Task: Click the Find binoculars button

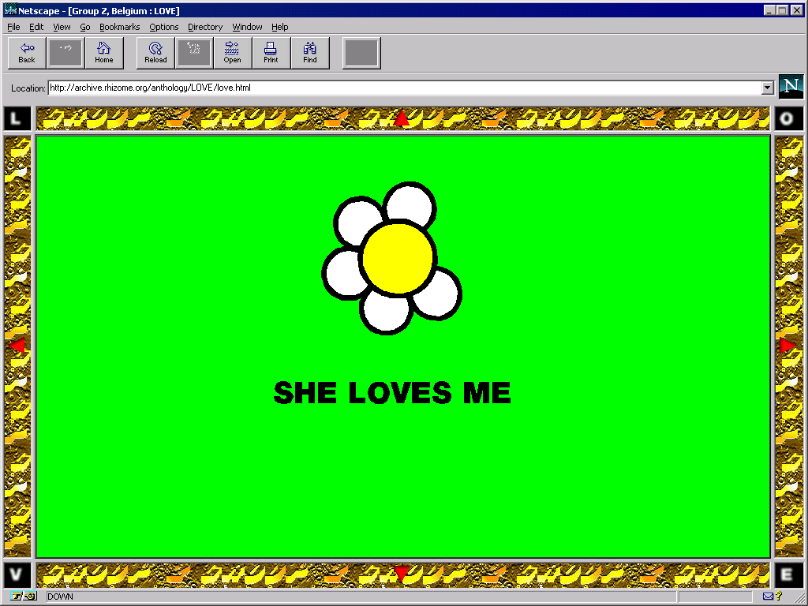Action: coord(309,53)
